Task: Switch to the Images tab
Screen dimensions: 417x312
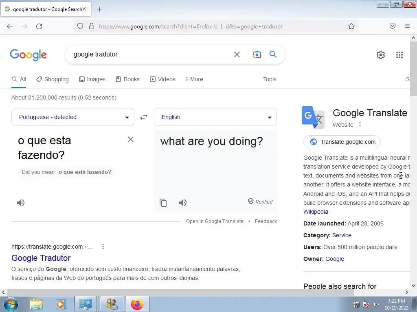Action: click(92, 79)
